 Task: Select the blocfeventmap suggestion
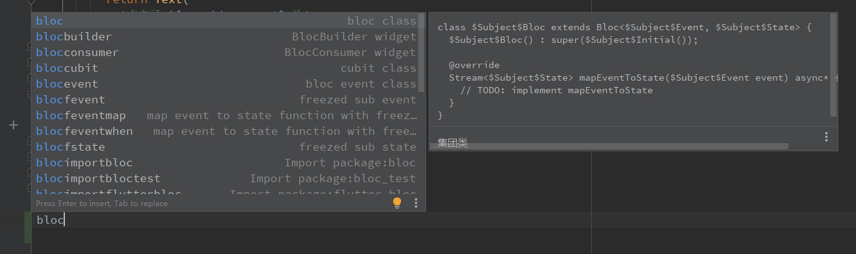[x=226, y=115]
